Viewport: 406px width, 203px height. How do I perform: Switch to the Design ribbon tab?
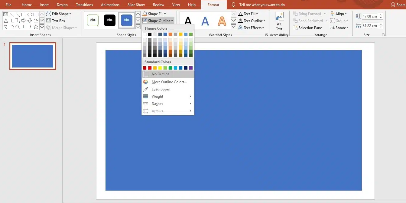(62, 5)
